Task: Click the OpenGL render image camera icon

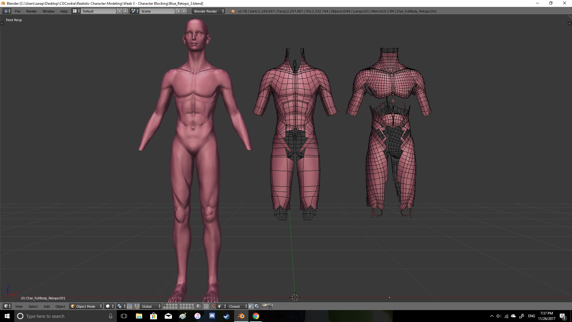Action: pyautogui.click(x=264, y=306)
